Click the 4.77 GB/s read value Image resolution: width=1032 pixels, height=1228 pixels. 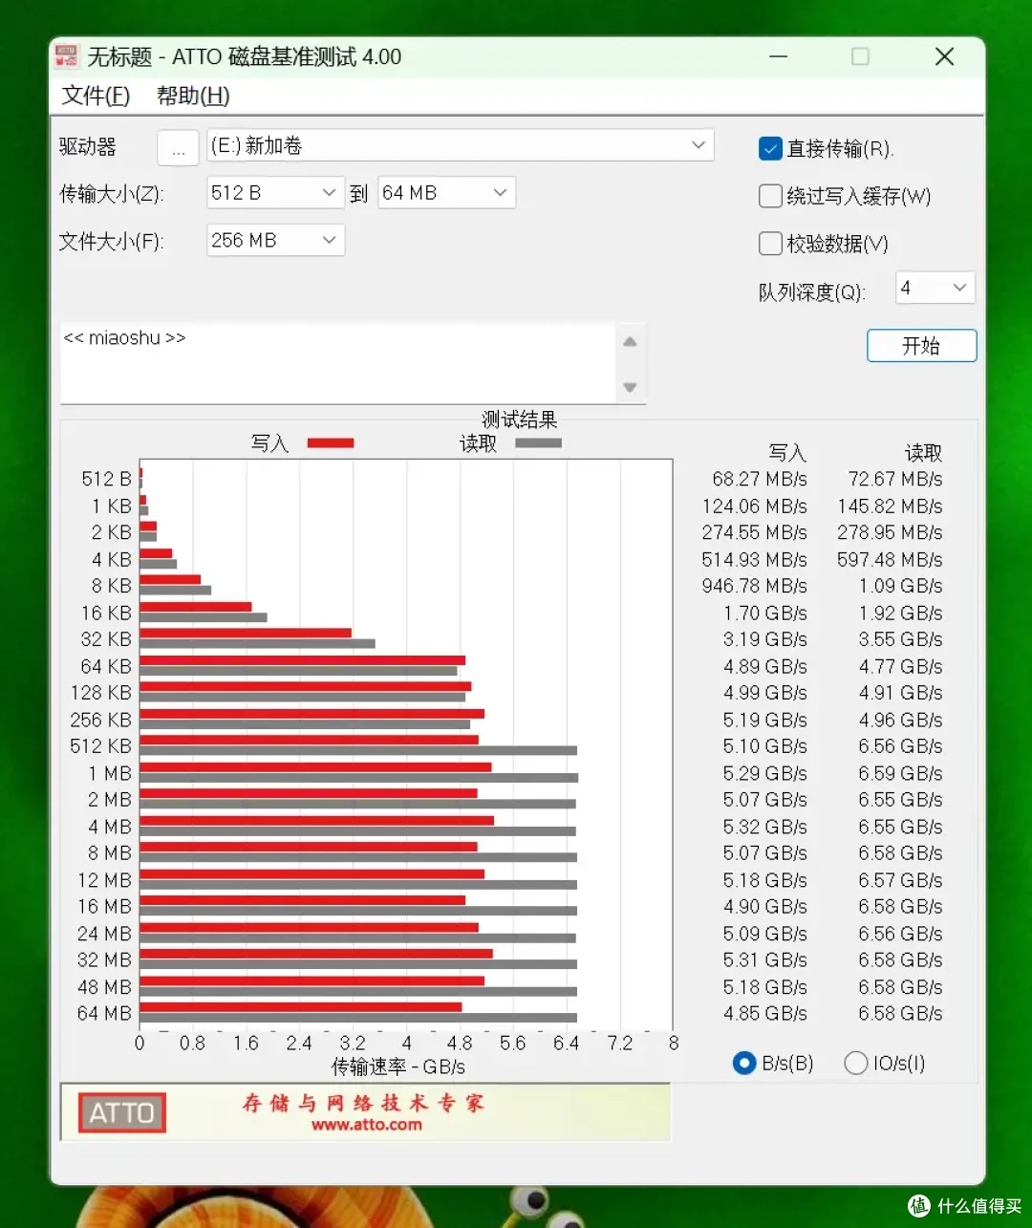[900, 666]
